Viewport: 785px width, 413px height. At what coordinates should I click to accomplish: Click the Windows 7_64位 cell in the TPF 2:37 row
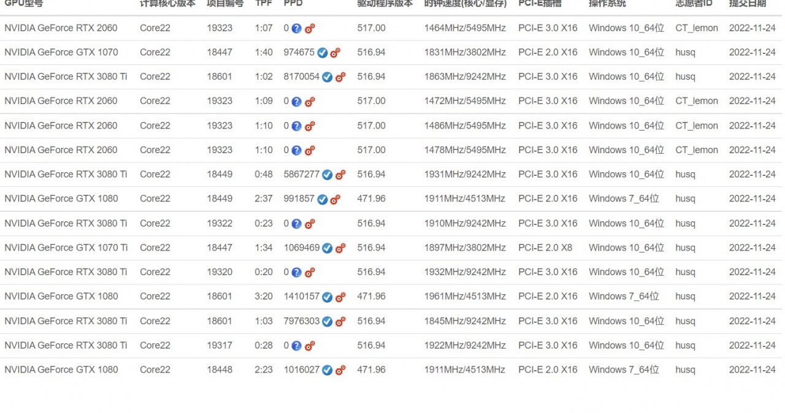pos(624,199)
